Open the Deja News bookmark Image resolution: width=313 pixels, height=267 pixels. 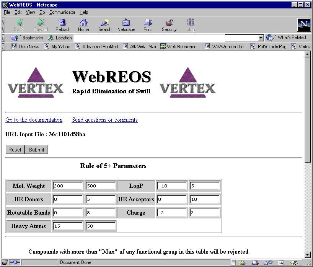25,47
